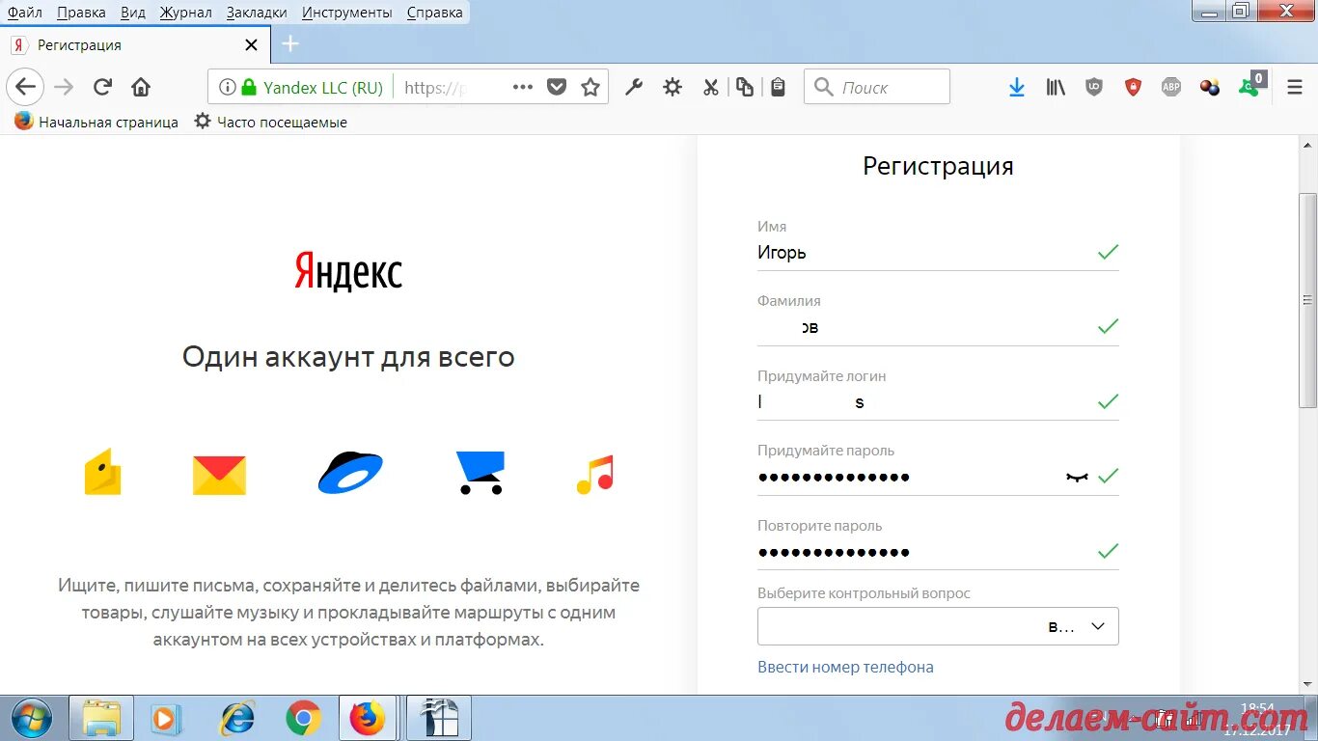Click the vertical page scrollbar
This screenshot has height=741, width=1318.
(x=1308, y=299)
